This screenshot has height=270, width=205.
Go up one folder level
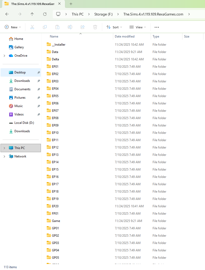(32, 14)
